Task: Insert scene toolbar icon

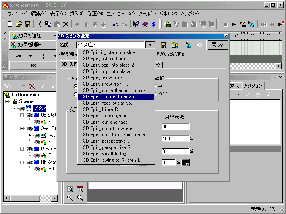Action: pos(167,24)
